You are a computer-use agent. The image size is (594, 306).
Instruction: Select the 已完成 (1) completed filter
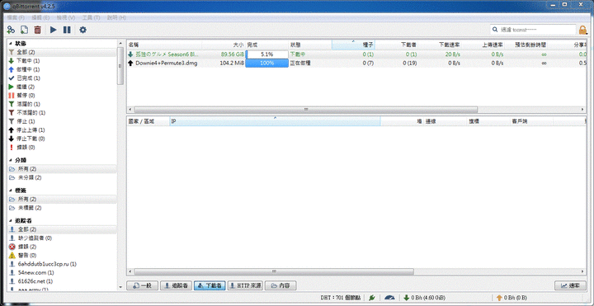[x=62, y=78]
